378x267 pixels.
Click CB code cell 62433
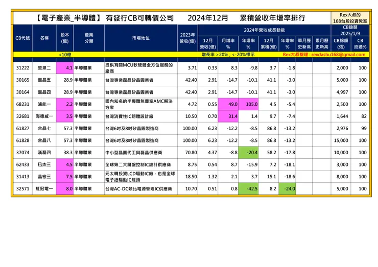click(x=22, y=164)
